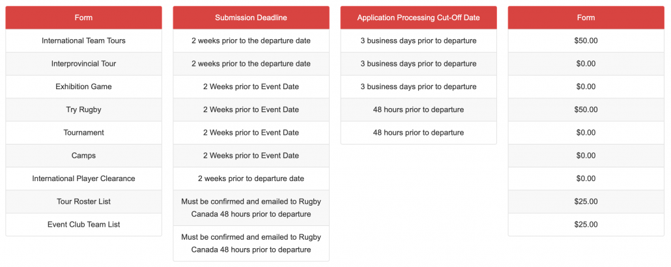Click the last $25.00 fee cell
Screen dimensions: 671x267
click(586, 225)
